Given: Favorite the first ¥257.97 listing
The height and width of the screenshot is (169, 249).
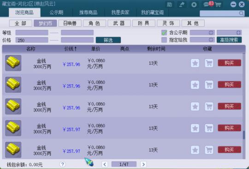Looking at the screenshot, I should tap(195, 128).
